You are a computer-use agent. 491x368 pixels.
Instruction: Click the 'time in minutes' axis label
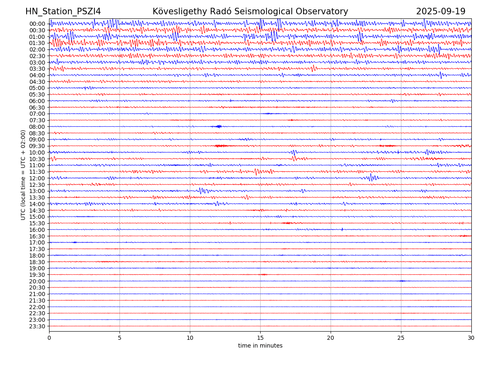(260, 346)
